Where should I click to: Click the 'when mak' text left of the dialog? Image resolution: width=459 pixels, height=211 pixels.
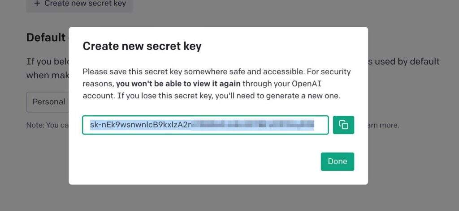pos(47,75)
